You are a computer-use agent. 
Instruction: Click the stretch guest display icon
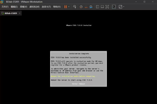point(120,7)
